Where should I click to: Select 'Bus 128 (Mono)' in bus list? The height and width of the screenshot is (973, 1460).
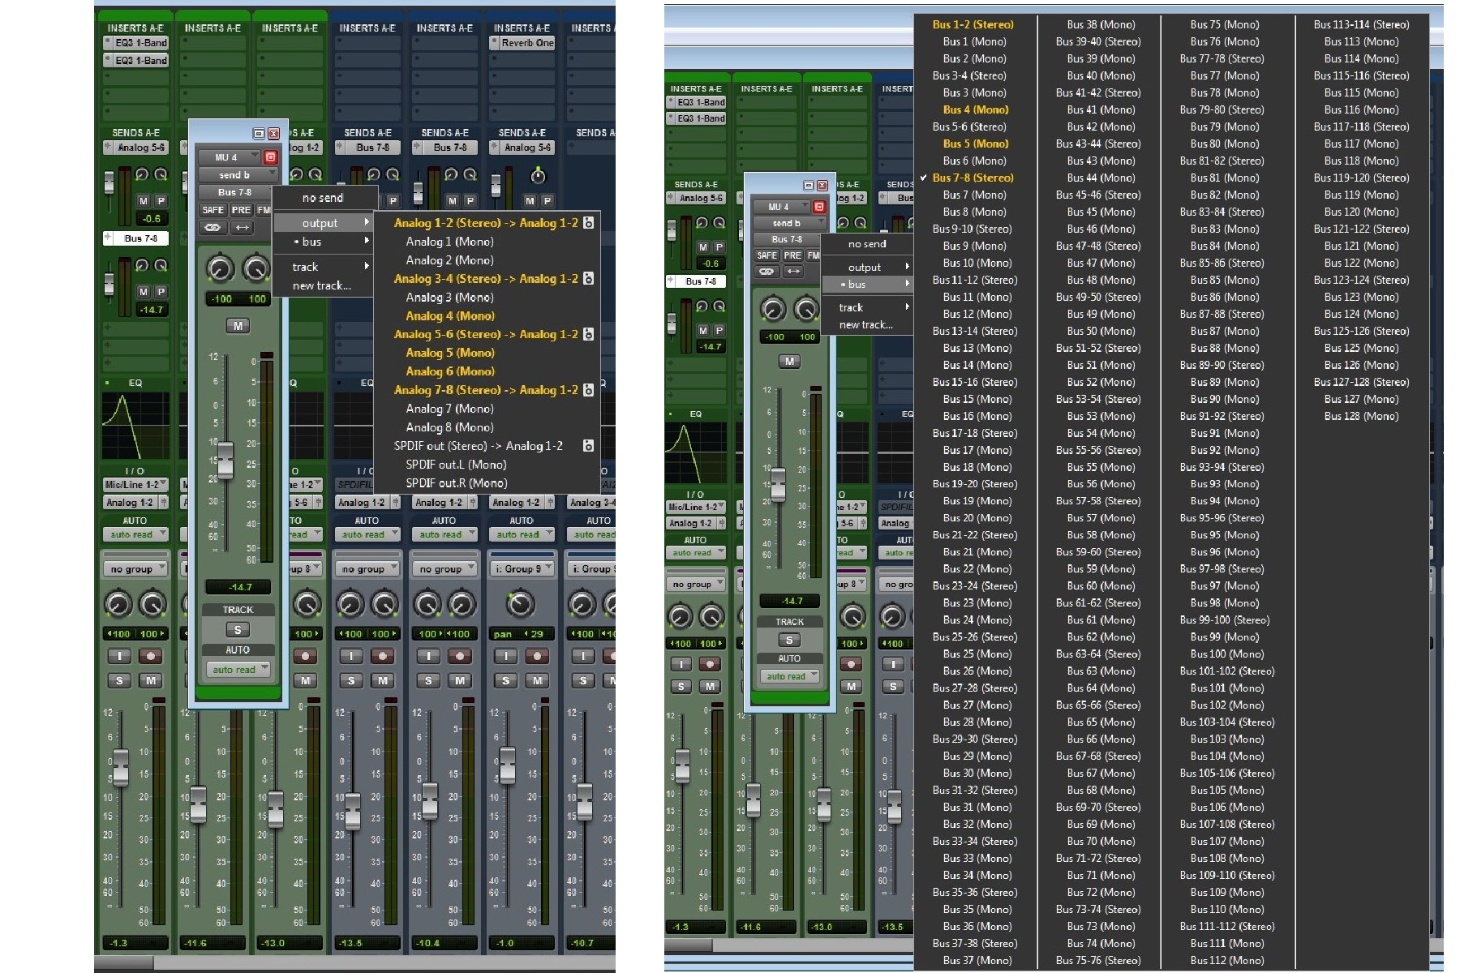(x=1361, y=416)
